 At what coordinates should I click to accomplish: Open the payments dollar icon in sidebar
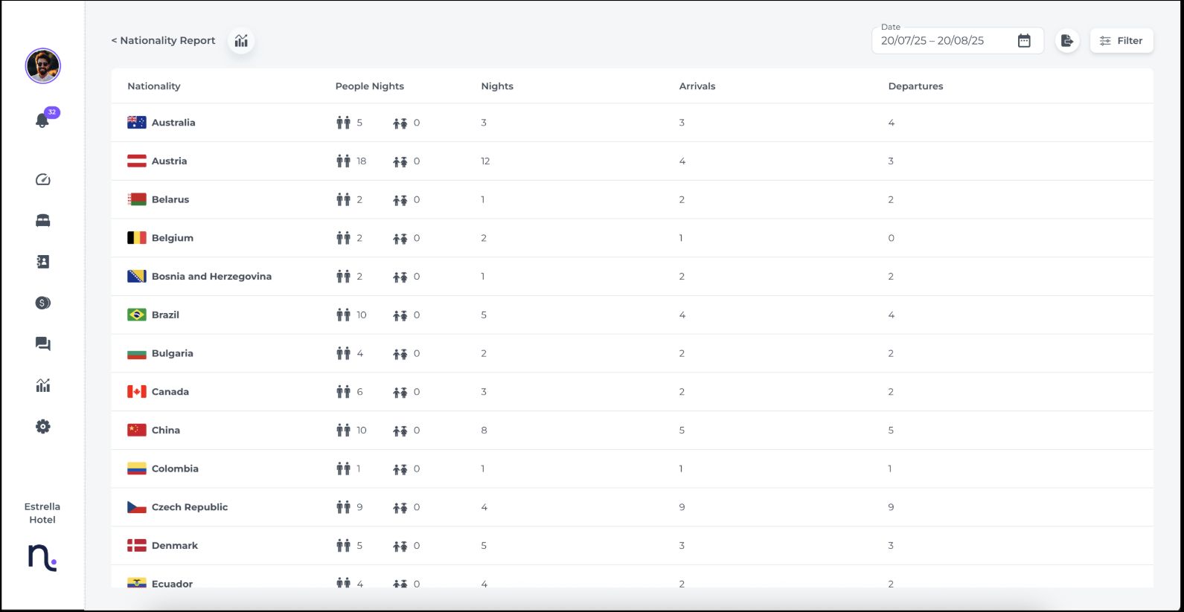coord(43,303)
